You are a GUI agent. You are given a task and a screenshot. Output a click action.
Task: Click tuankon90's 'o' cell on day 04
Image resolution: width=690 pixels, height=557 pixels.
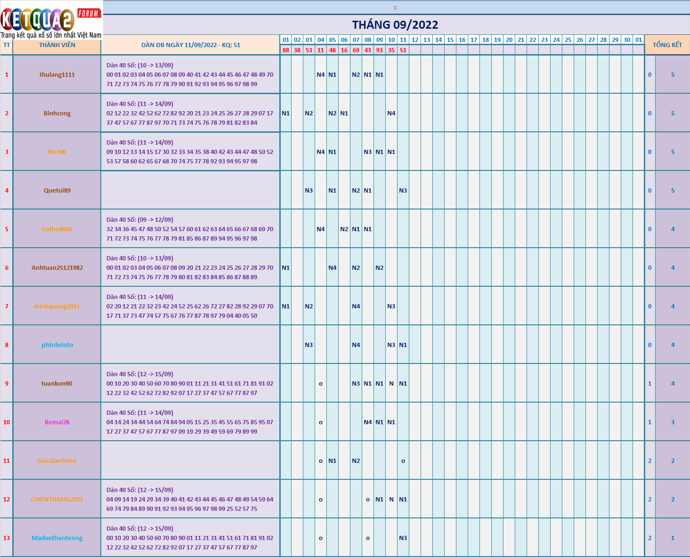[321, 383]
